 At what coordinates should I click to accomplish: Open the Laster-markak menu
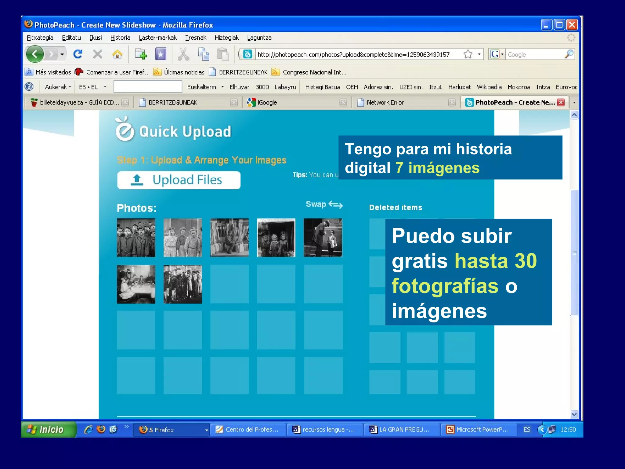pos(158,38)
